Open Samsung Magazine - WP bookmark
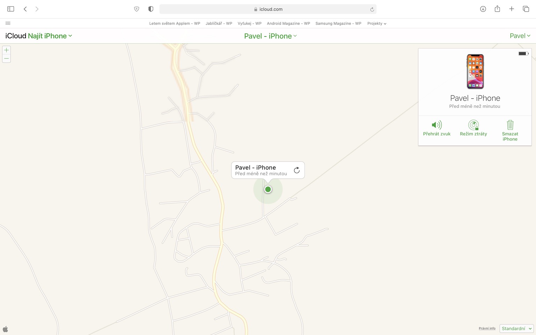This screenshot has height=335, width=536. [338, 23]
